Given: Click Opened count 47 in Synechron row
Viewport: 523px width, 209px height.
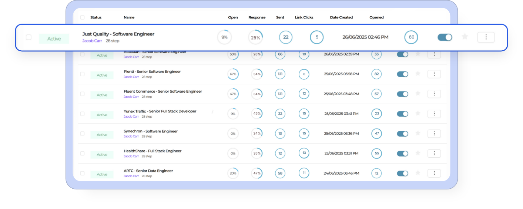Looking at the screenshot, I should pos(376,134).
